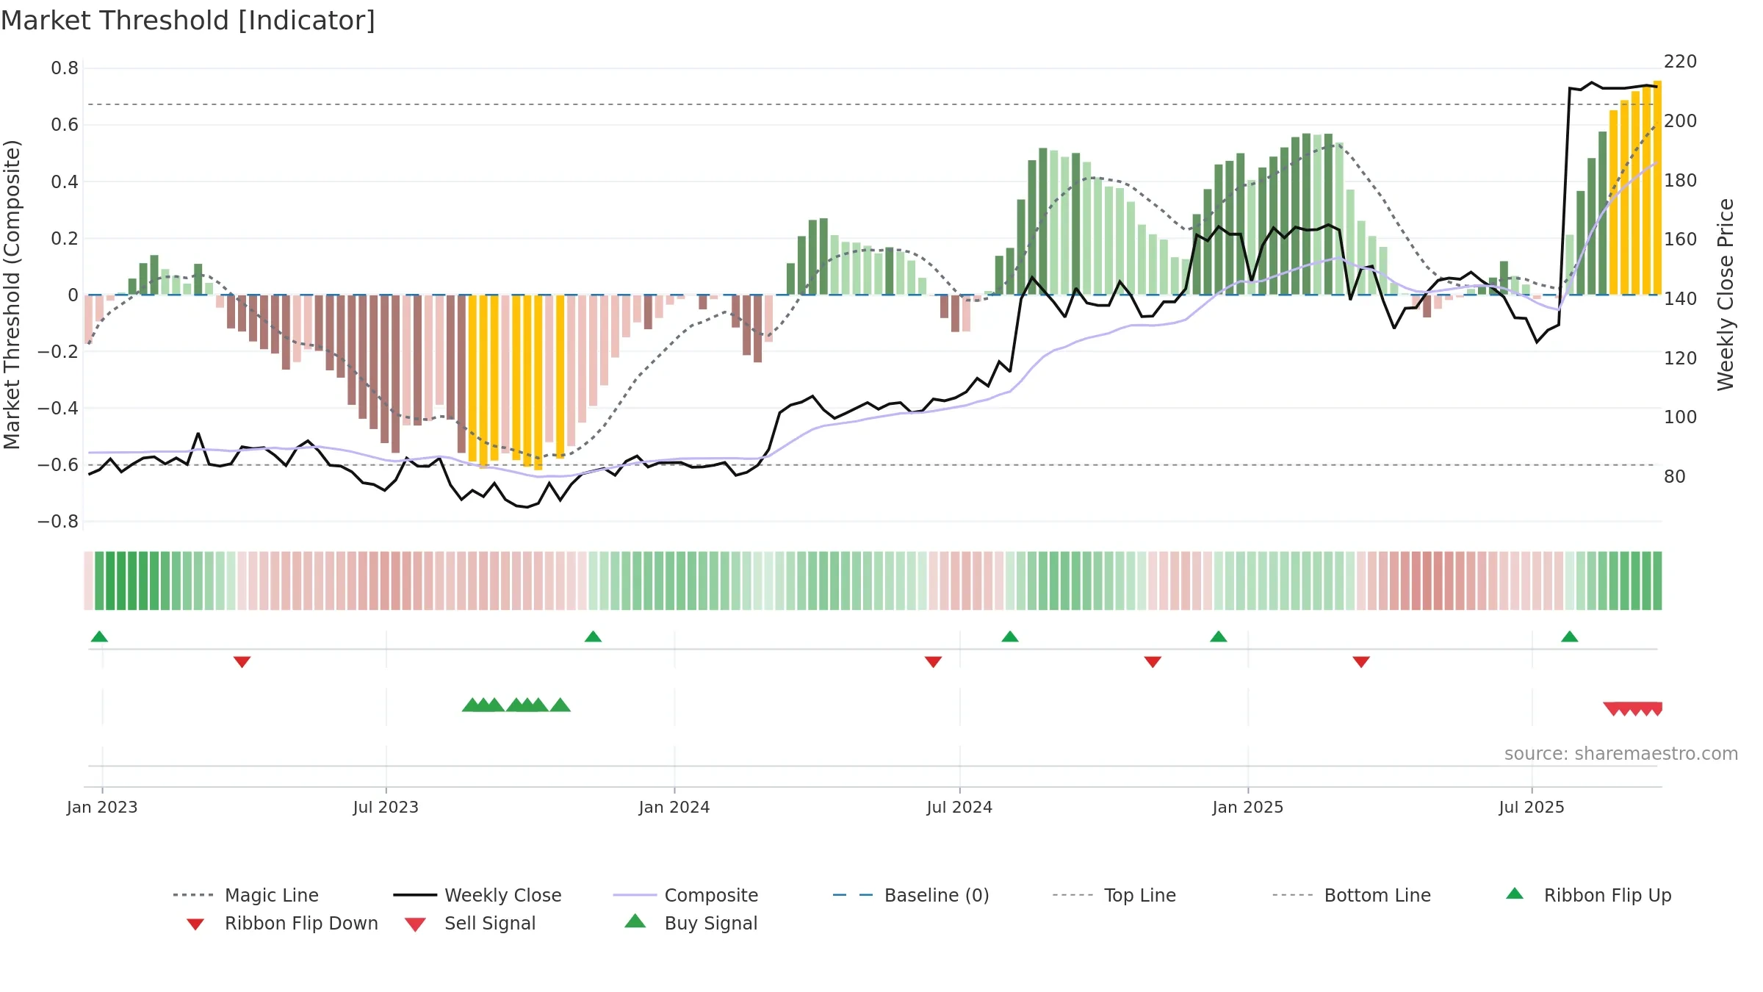Click the Ribbon Flip Up marker after July 2025
The image size is (1763, 992).
(1570, 636)
